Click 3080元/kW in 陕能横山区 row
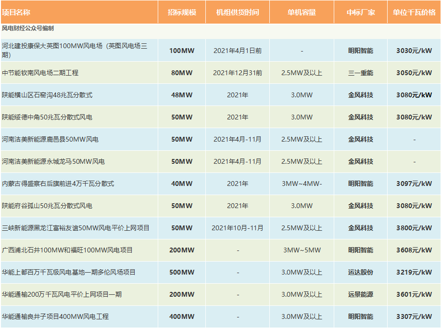 414,95
